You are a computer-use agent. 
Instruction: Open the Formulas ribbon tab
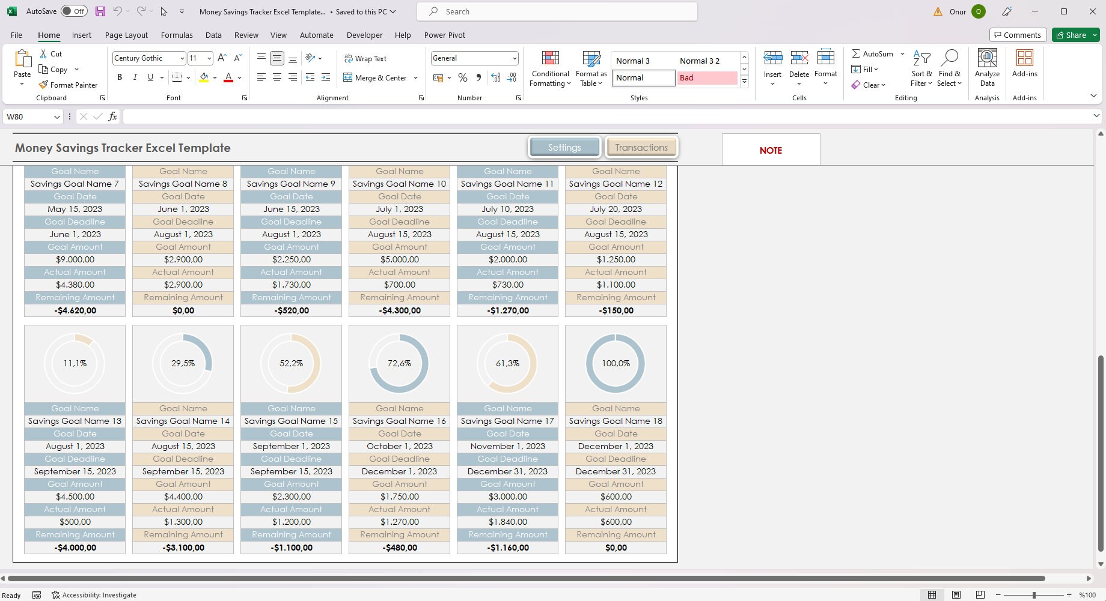(x=176, y=35)
